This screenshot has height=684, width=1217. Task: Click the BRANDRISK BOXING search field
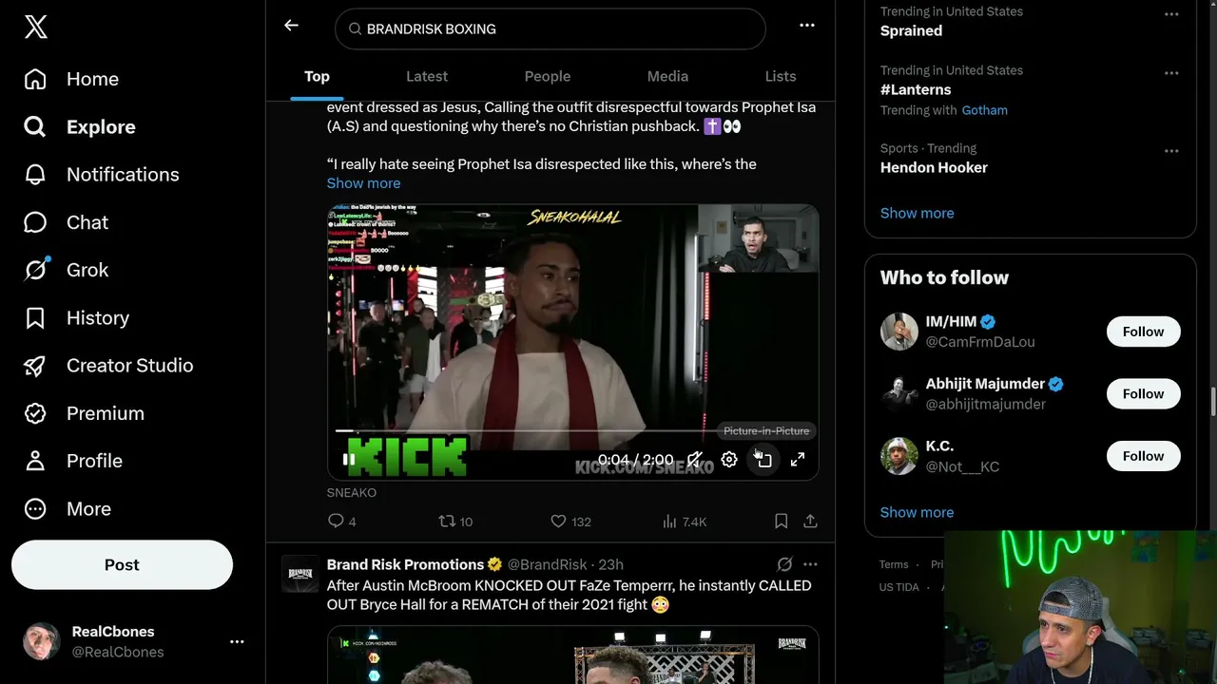click(550, 28)
